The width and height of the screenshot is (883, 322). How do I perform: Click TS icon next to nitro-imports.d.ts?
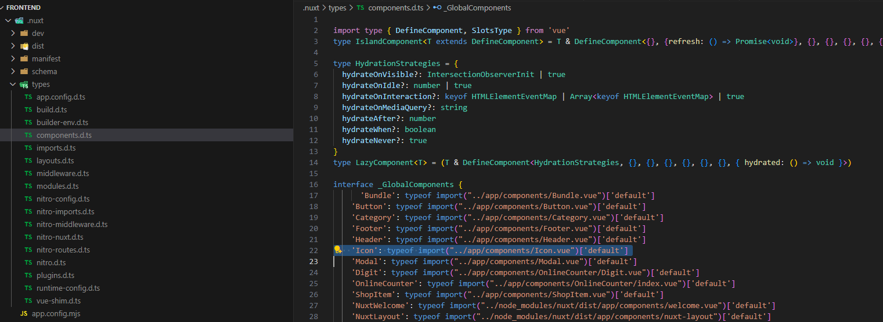(28, 211)
